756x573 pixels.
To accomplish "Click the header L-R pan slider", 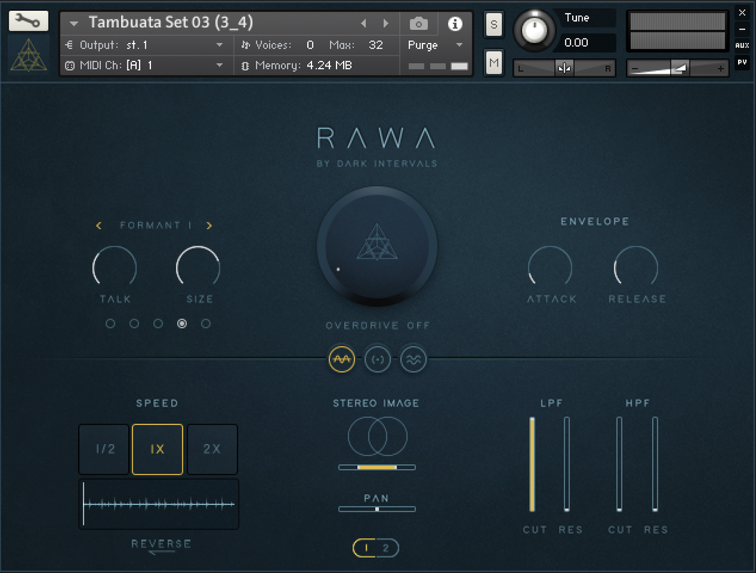I will (564, 69).
